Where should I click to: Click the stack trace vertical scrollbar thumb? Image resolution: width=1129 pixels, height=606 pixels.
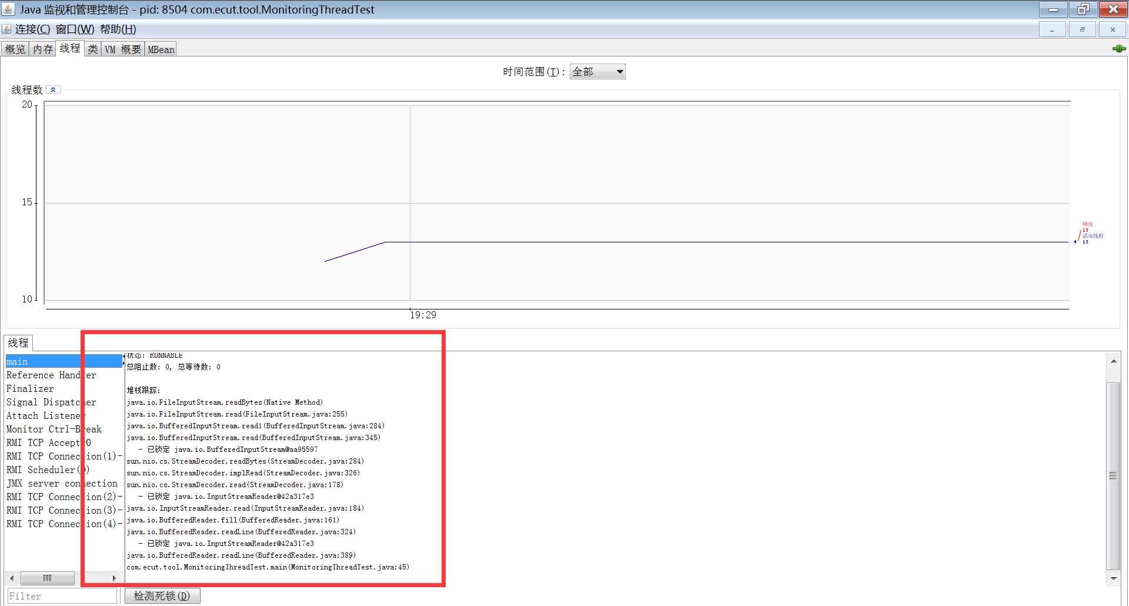(1113, 475)
